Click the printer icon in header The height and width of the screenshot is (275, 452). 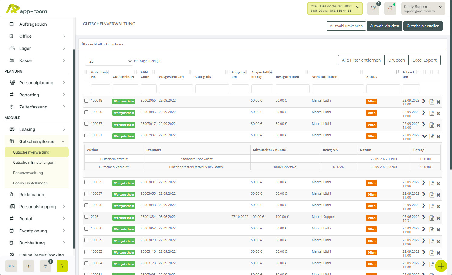click(x=390, y=8)
